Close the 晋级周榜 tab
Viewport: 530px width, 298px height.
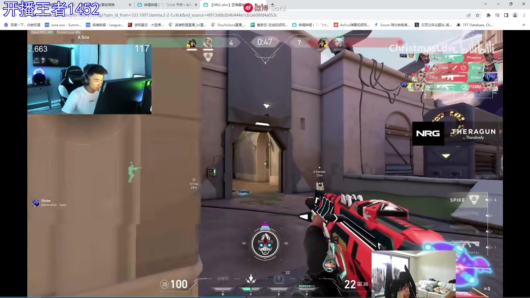(x=130, y=5)
